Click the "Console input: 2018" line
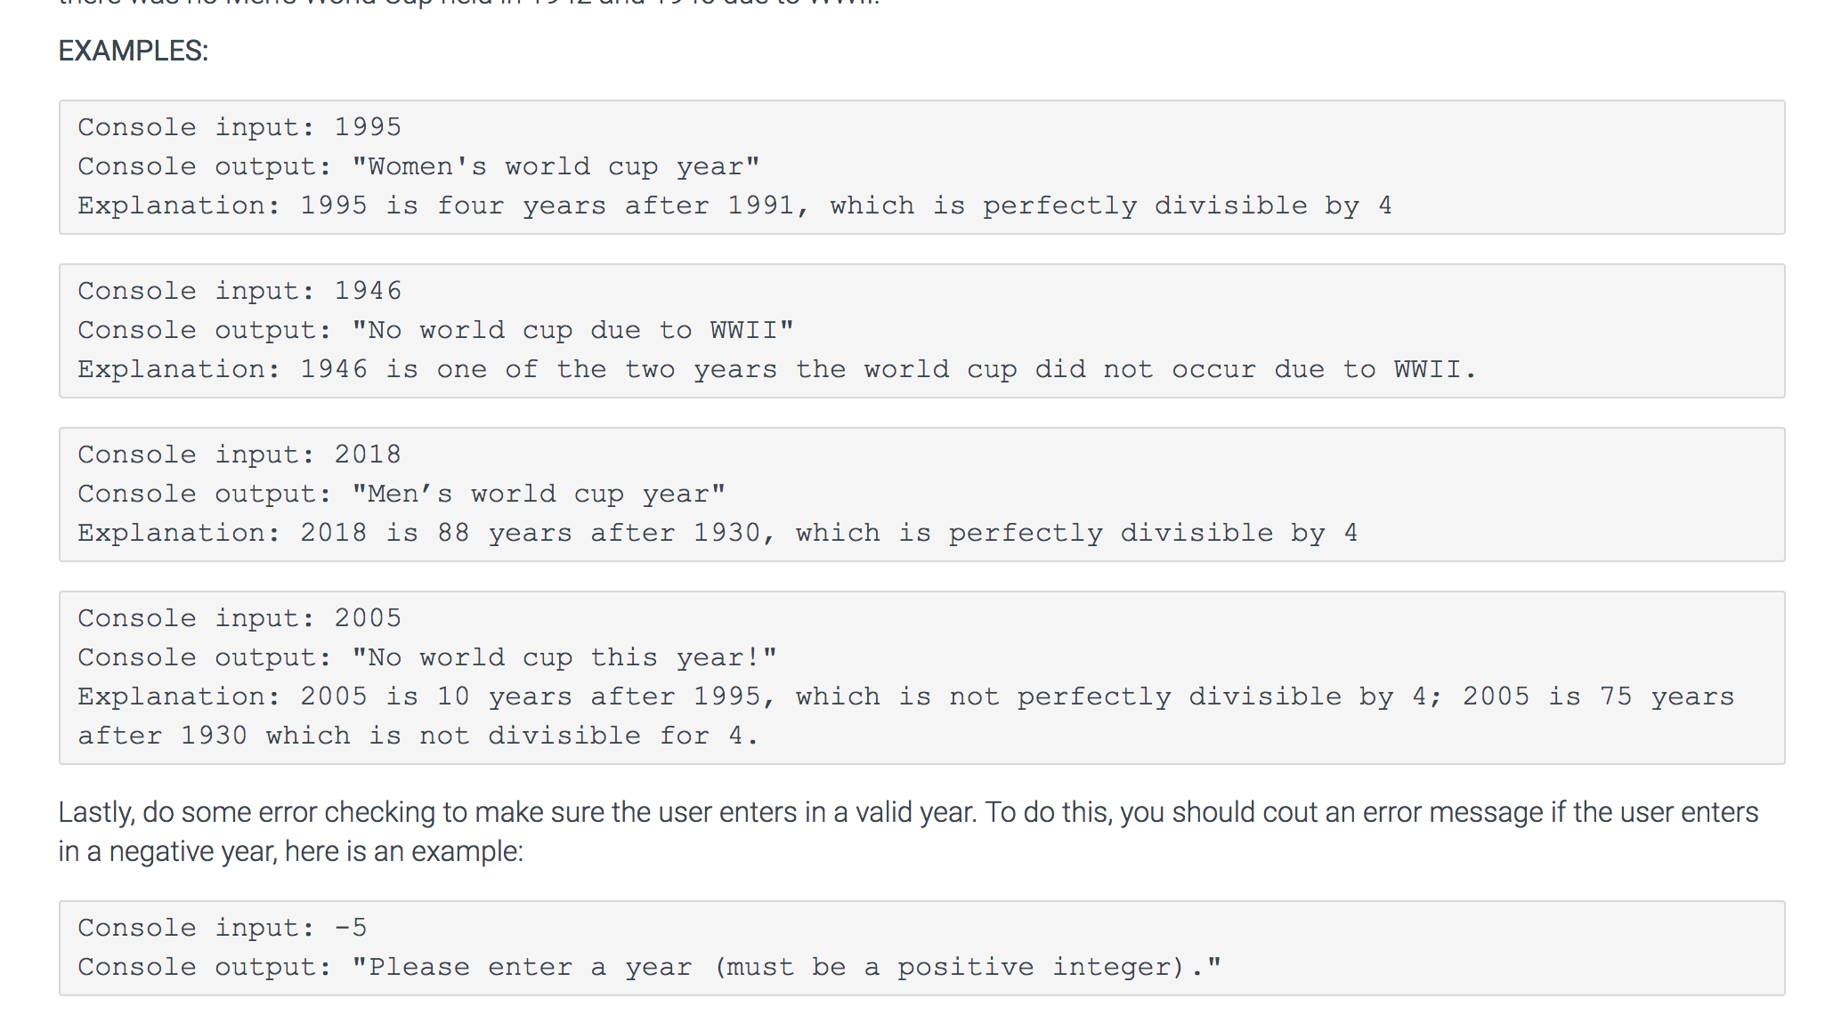The height and width of the screenshot is (1014, 1825). (239, 455)
